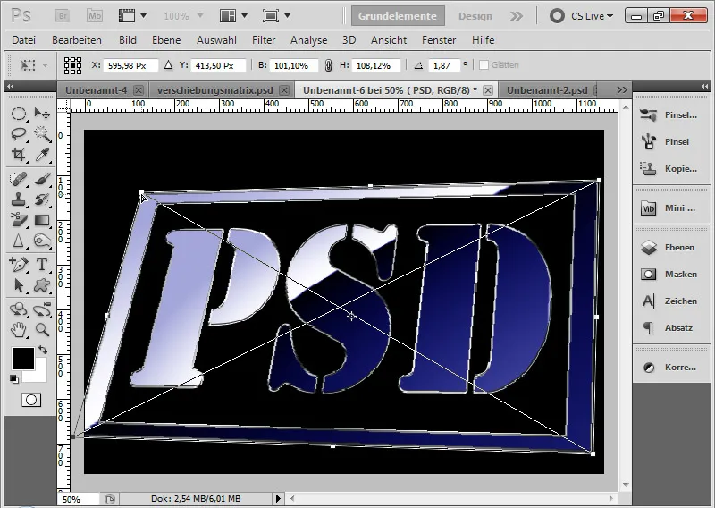Launch Mini Bridge from application bar
The width and height of the screenshot is (715, 508).
pos(95,16)
